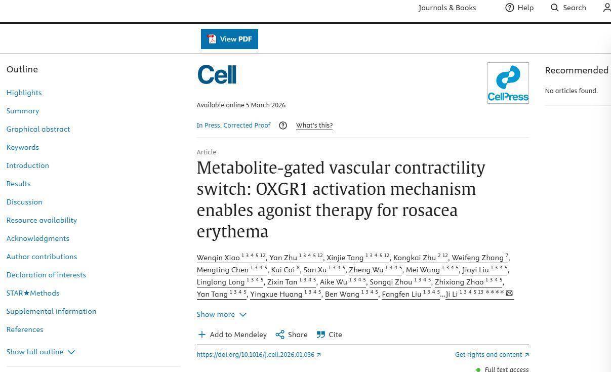Click the PDF icon in View PDF
This screenshot has height=372, width=611.
tap(212, 39)
